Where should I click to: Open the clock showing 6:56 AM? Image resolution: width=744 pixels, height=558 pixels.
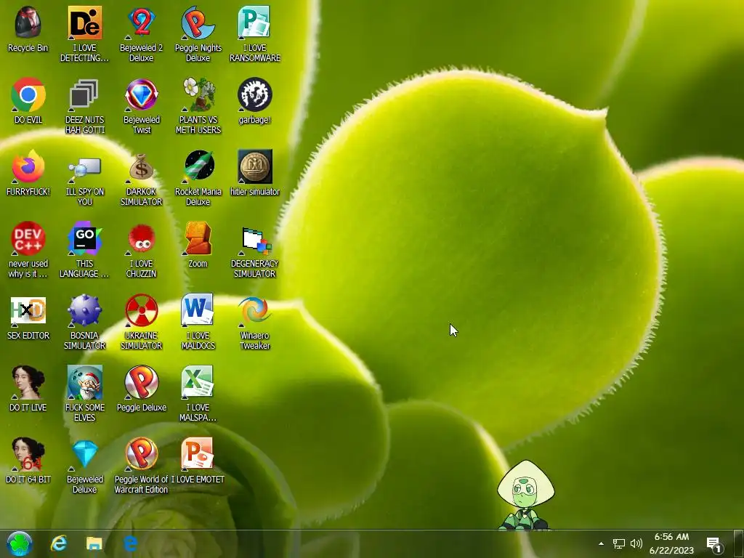tap(671, 543)
